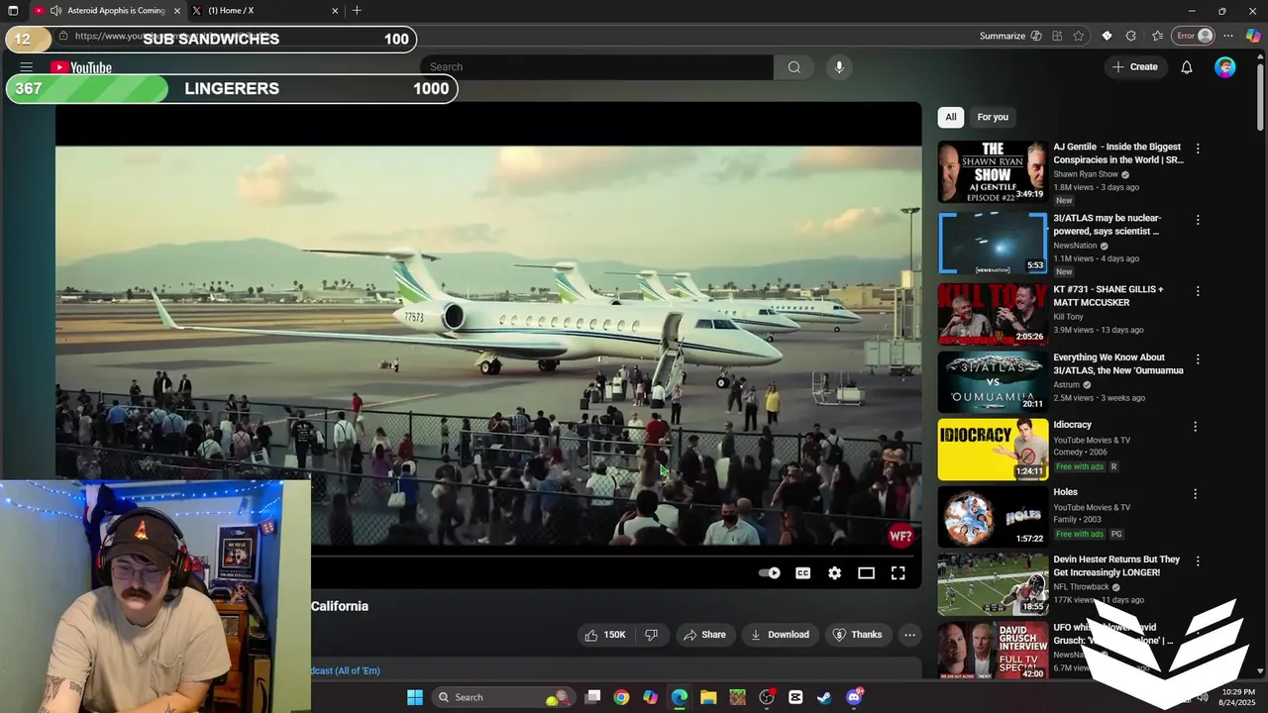Open the Holes movie title

1065,492
